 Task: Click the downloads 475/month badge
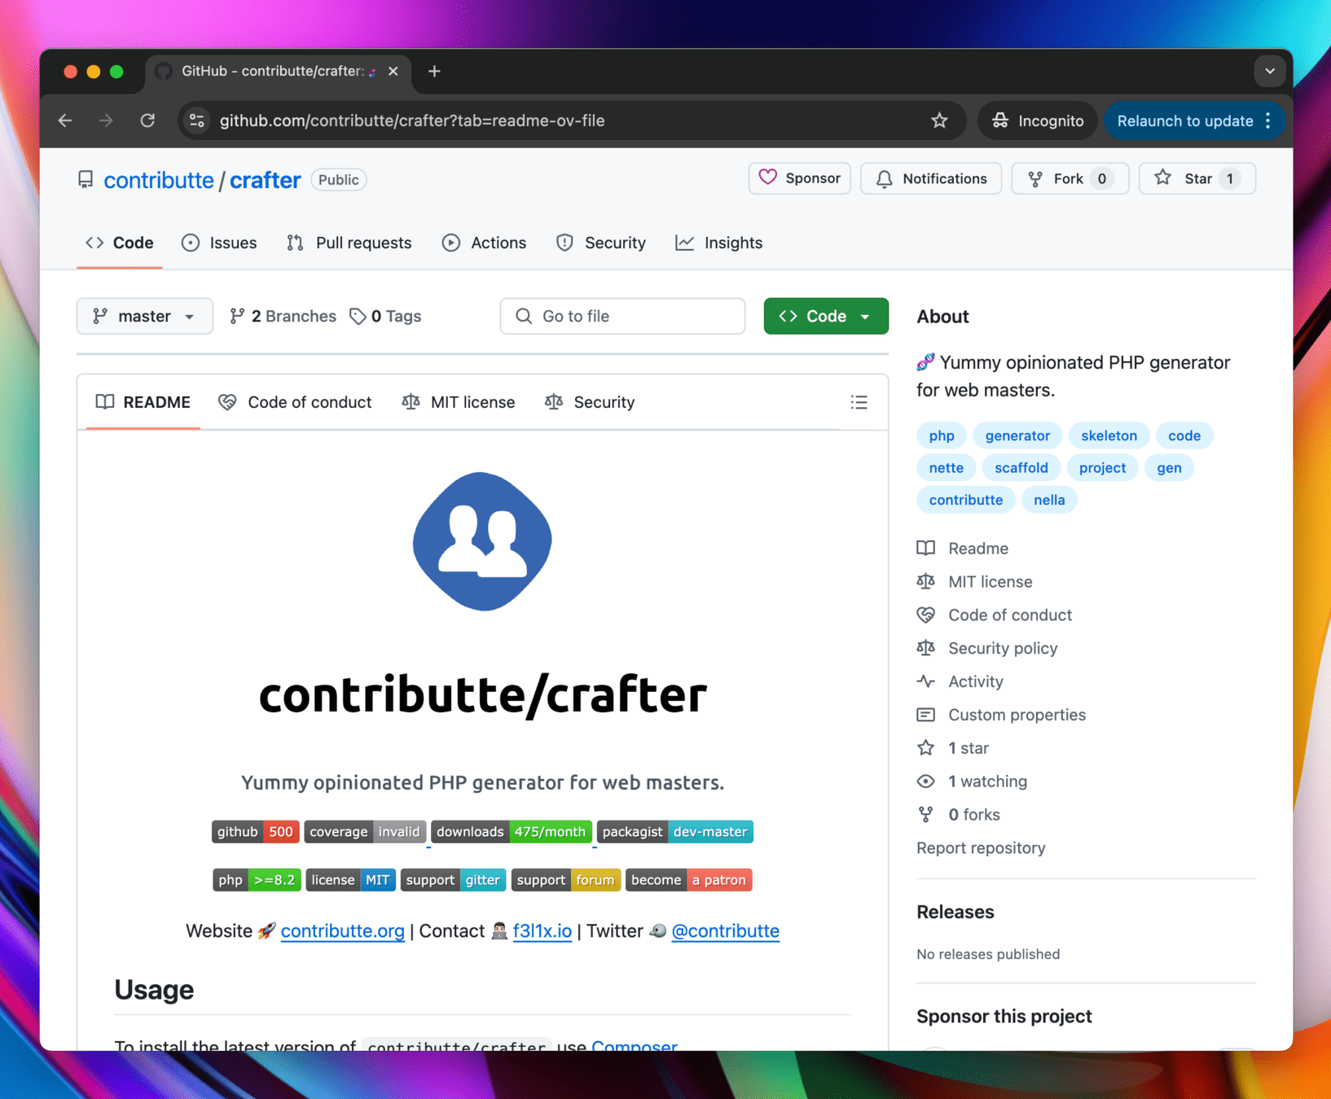coord(512,831)
